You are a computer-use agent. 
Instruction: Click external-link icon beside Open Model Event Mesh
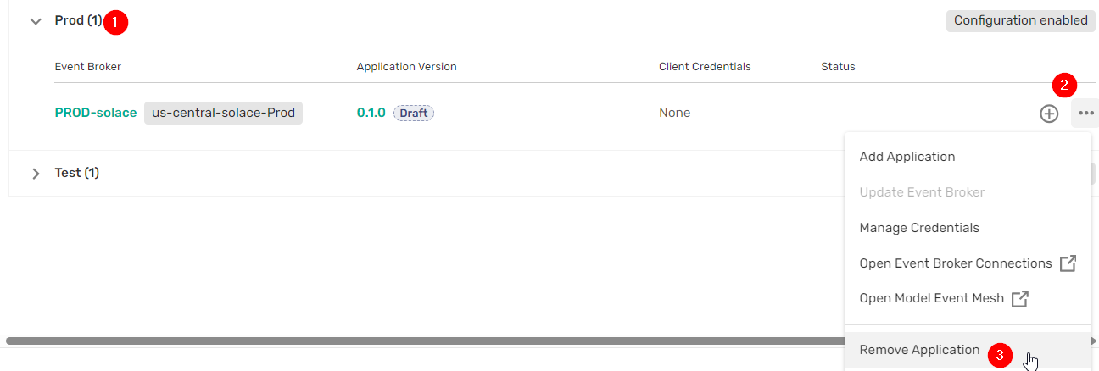(x=1020, y=299)
